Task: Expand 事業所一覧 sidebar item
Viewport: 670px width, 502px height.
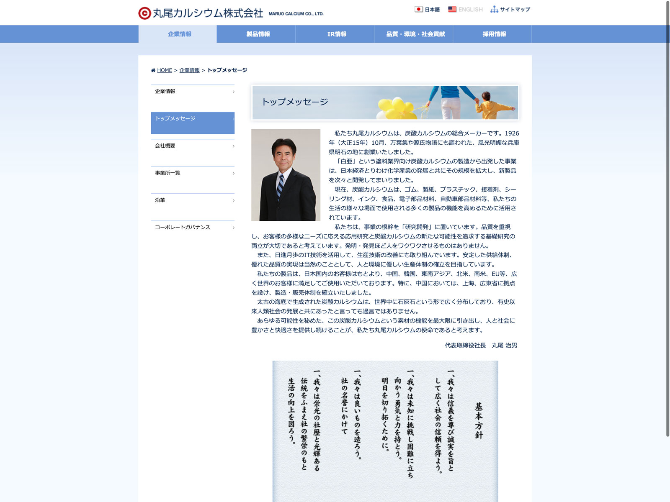Action: 192,173
